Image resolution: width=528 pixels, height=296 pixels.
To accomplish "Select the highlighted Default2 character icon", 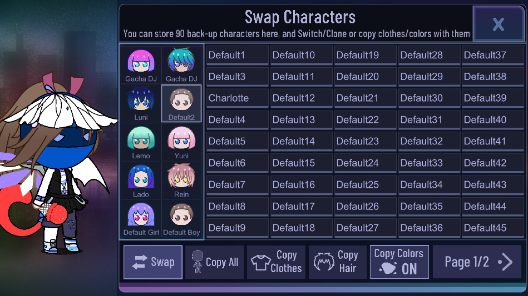I will 181,103.
